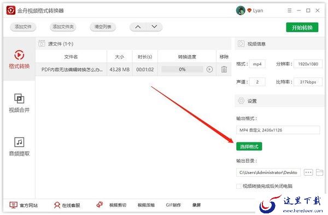Click the 官方网站 monitor icon

pyautogui.click(x=13, y=205)
